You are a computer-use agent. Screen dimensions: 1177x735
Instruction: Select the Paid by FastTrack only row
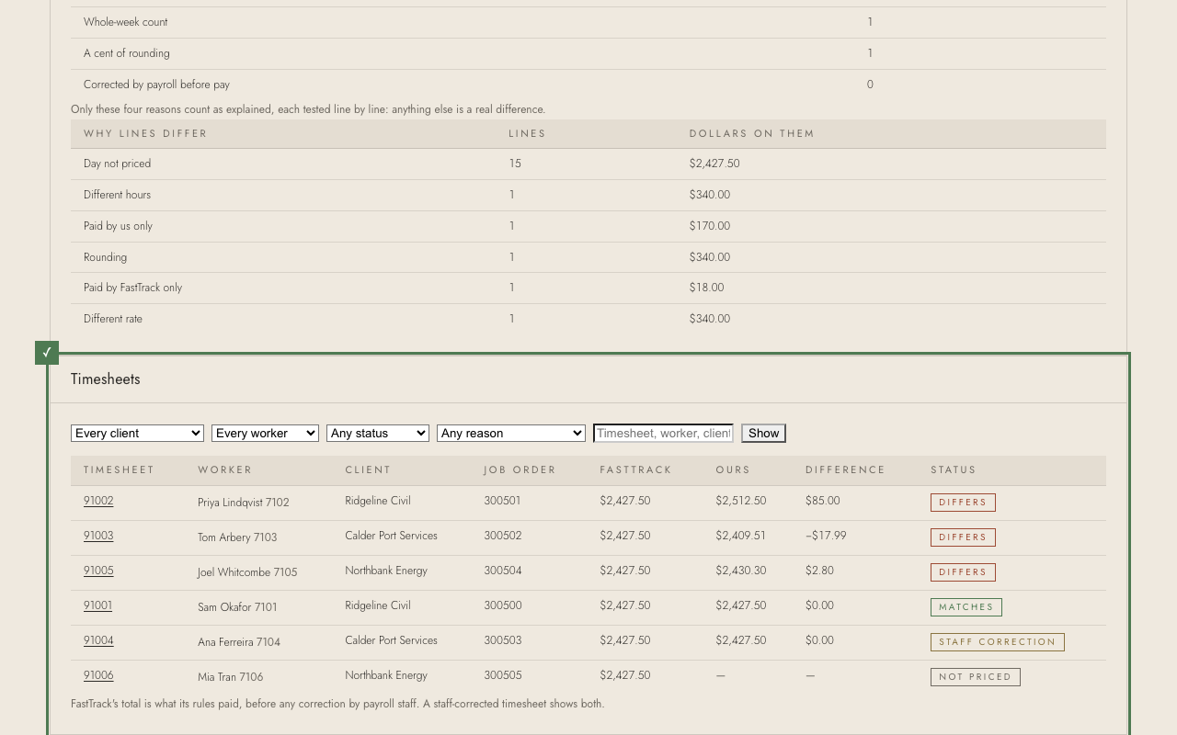[x=588, y=288]
